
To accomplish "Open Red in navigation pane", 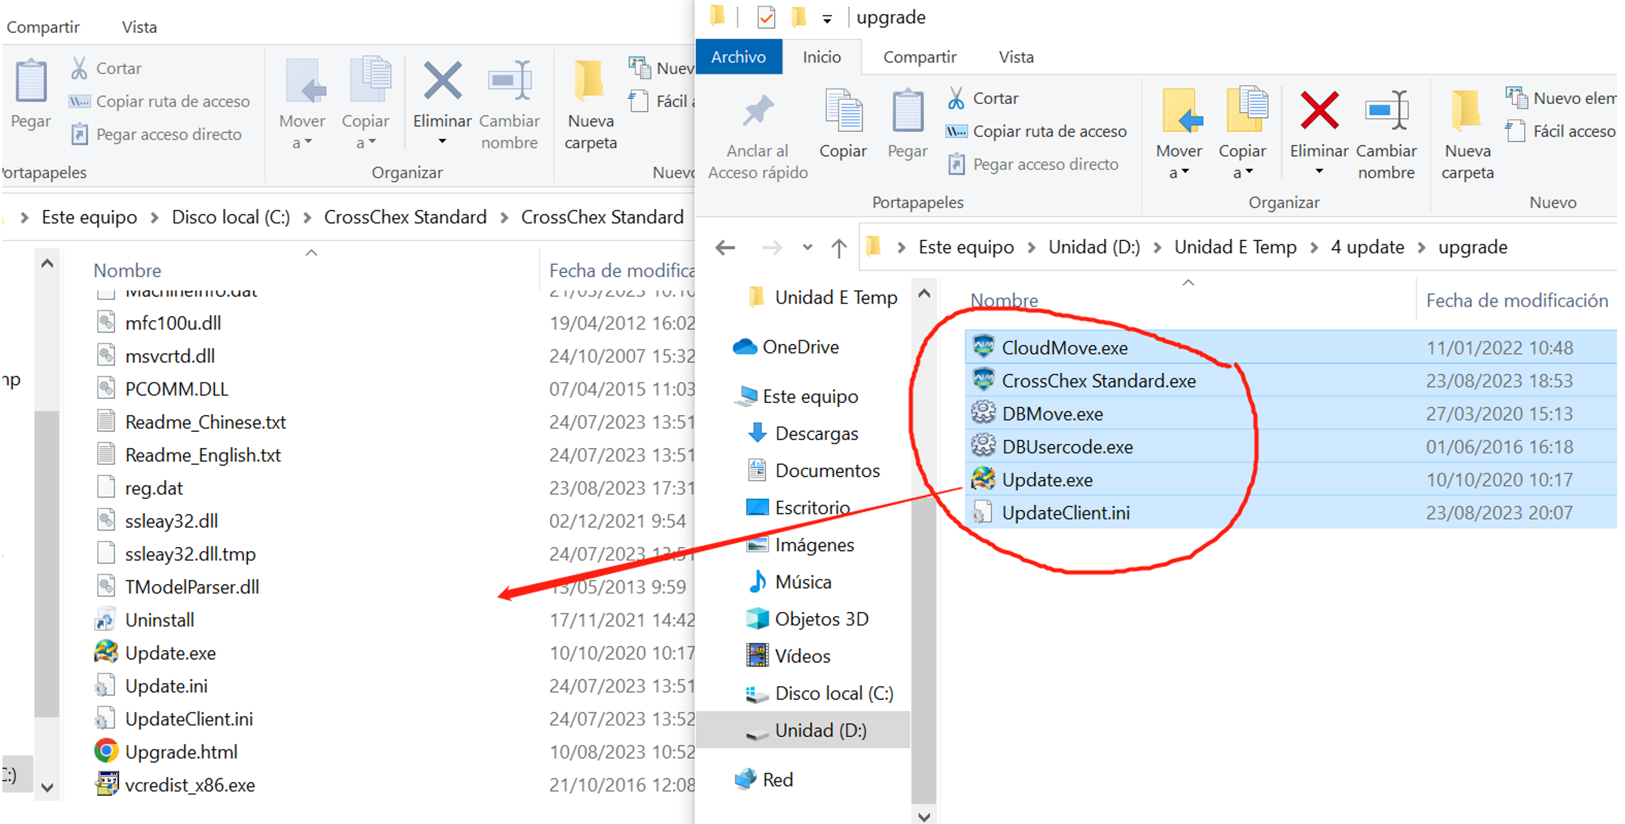I will [x=764, y=780].
